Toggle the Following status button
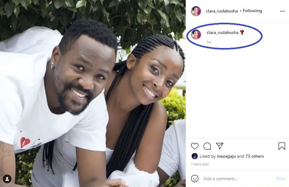The width and height of the screenshot is (289, 187). pyautogui.click(x=252, y=11)
